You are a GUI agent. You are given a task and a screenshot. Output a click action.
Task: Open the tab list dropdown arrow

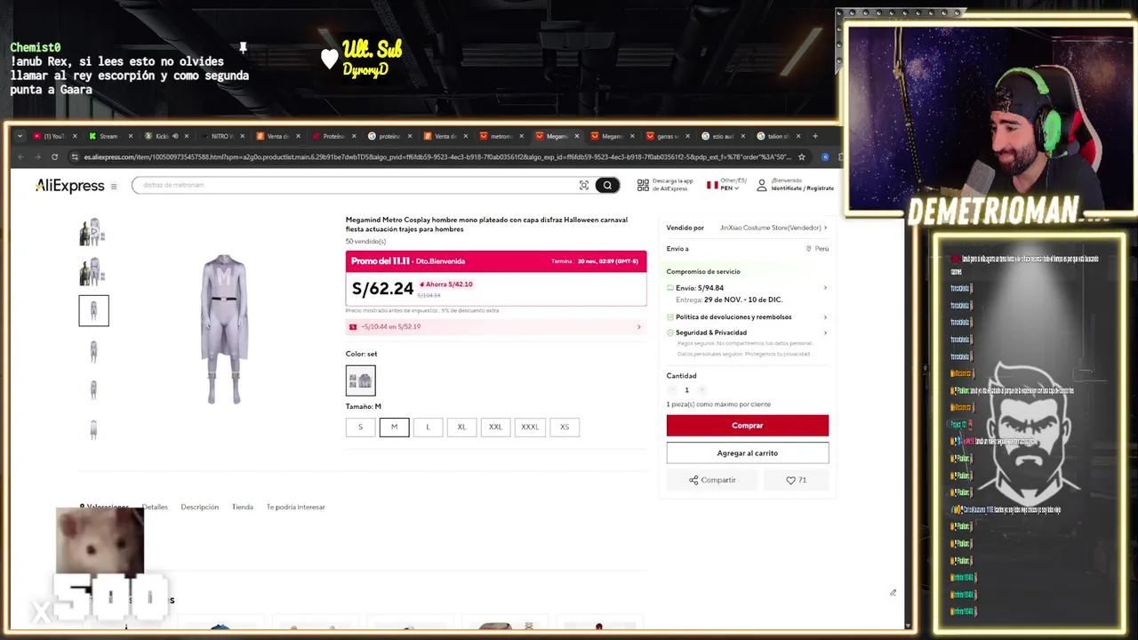click(20, 136)
